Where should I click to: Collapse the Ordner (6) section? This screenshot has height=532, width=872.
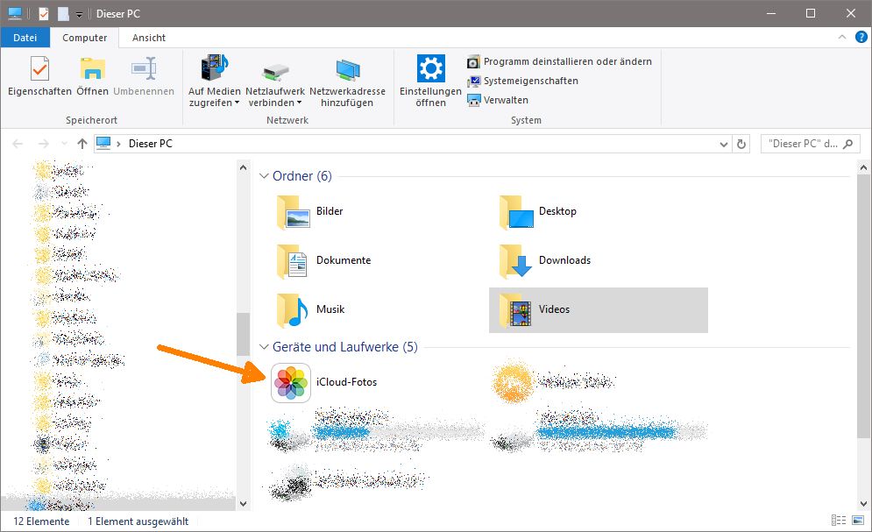point(264,176)
